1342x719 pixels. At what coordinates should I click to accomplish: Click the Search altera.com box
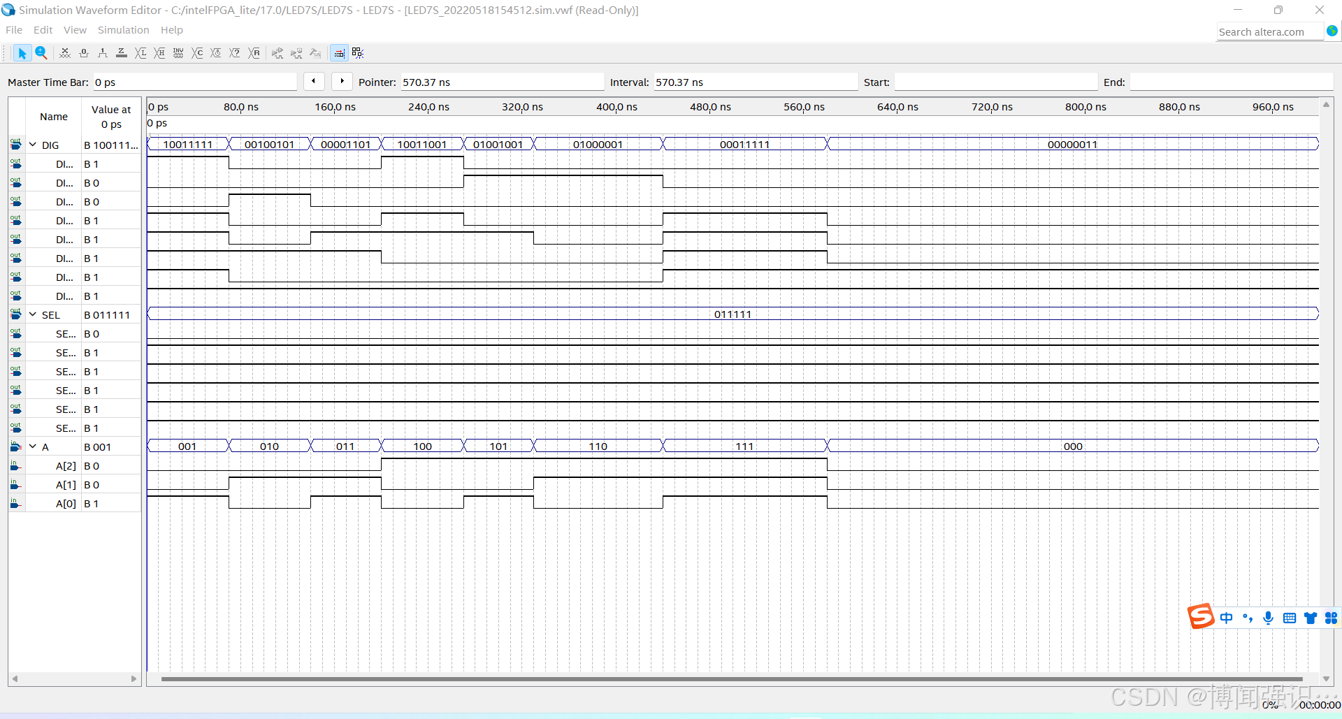point(1269,32)
